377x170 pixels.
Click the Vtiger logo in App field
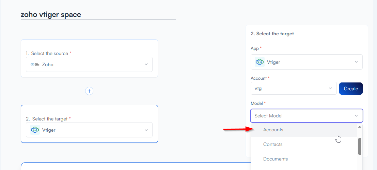pyautogui.click(x=260, y=62)
